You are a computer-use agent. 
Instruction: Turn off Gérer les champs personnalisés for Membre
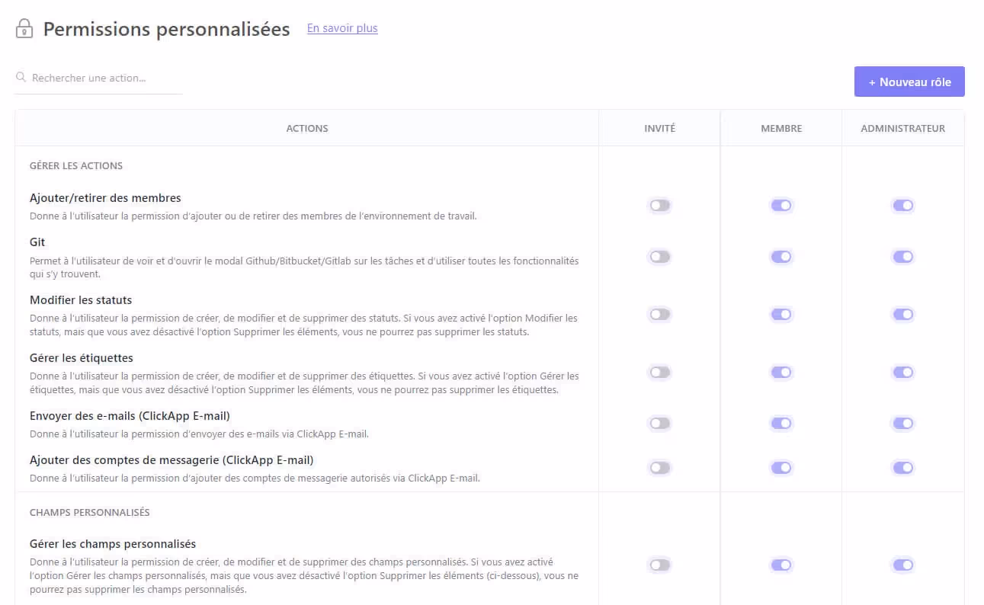(781, 565)
